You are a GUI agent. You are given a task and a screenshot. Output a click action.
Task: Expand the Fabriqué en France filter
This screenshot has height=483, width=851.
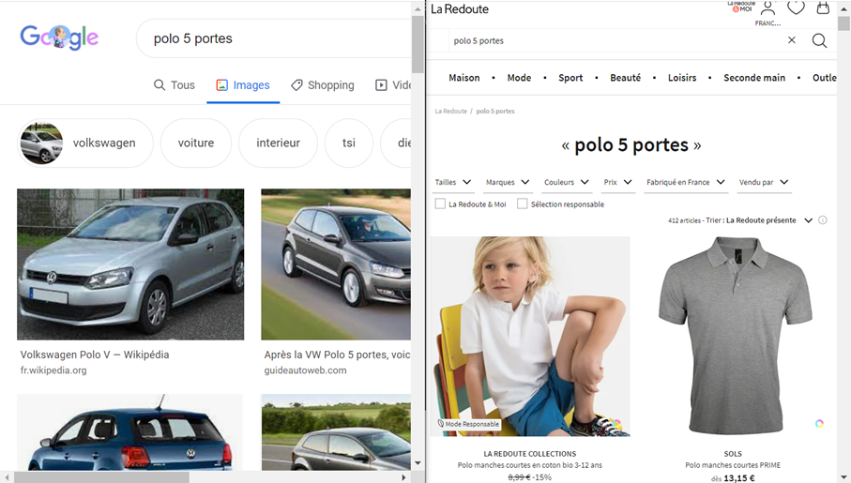(x=686, y=182)
